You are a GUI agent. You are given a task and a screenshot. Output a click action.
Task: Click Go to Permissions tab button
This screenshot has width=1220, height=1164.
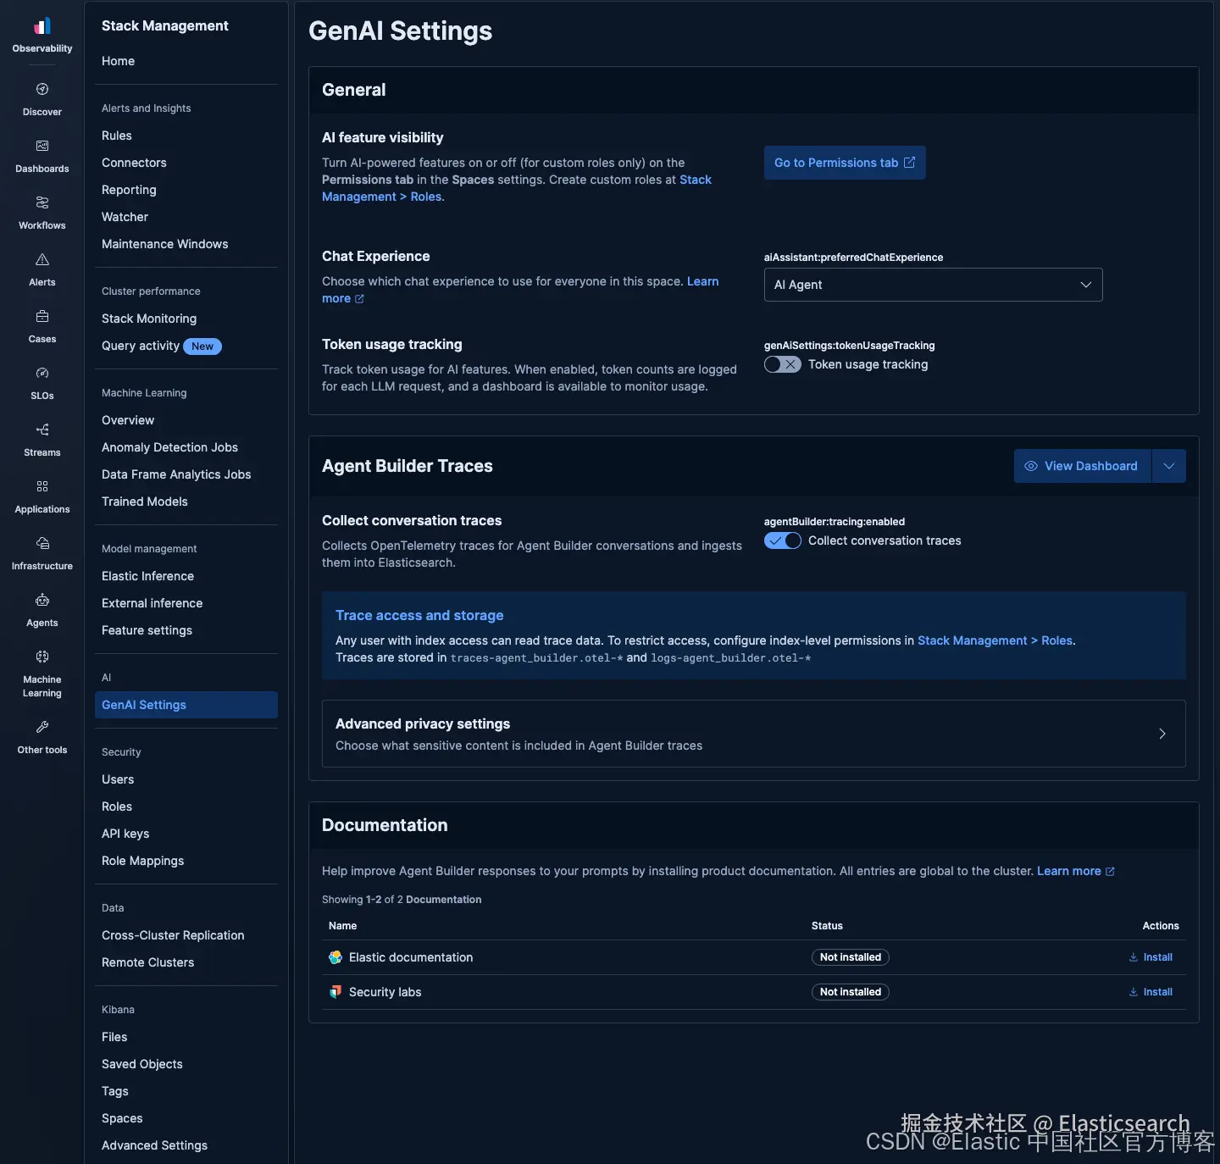point(845,163)
